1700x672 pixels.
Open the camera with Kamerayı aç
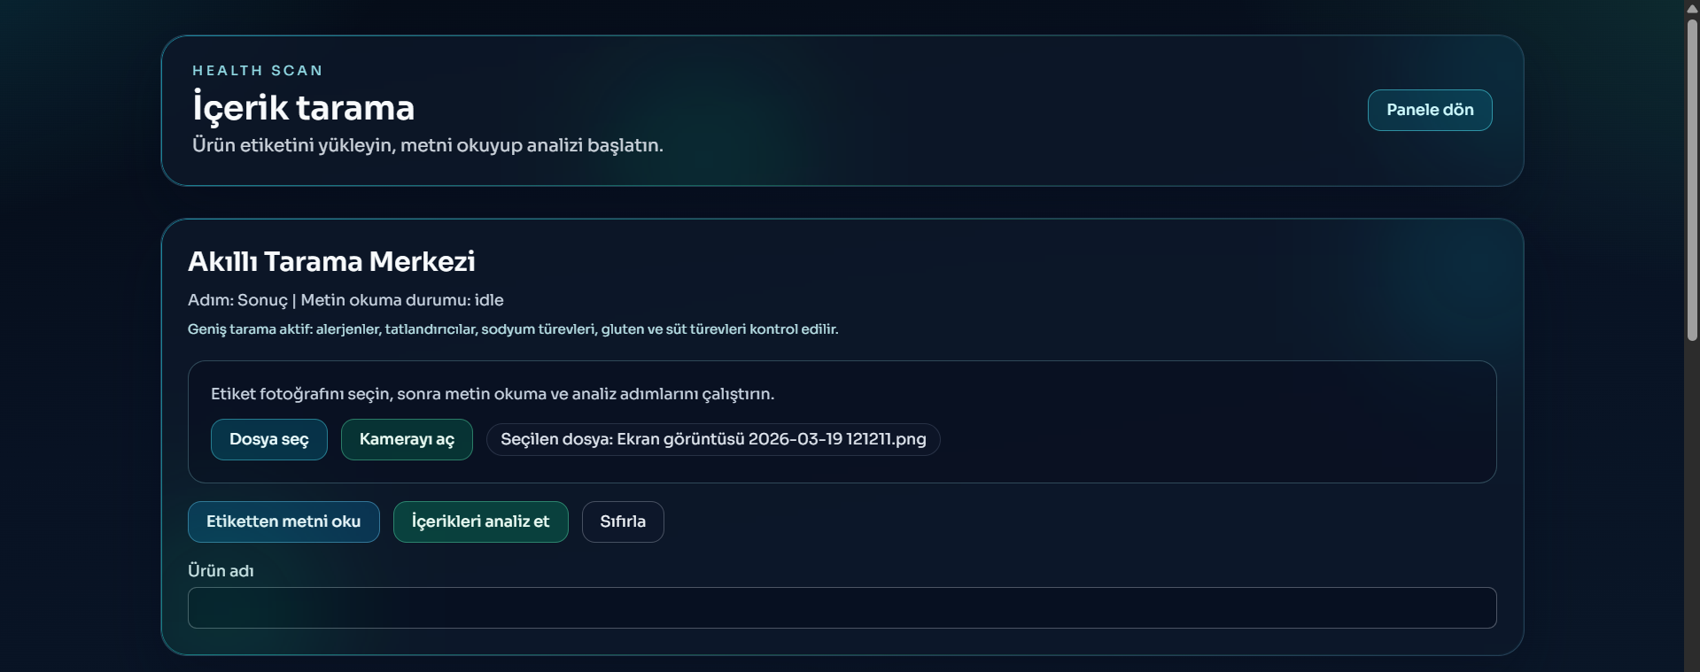point(407,439)
